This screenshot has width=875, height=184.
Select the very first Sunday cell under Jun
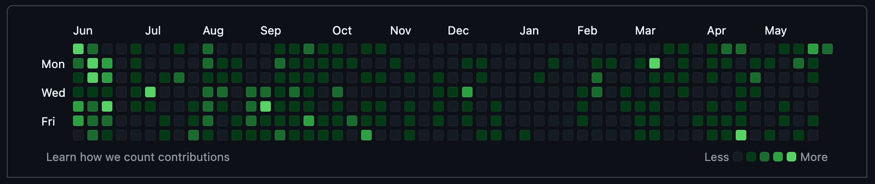(x=78, y=49)
